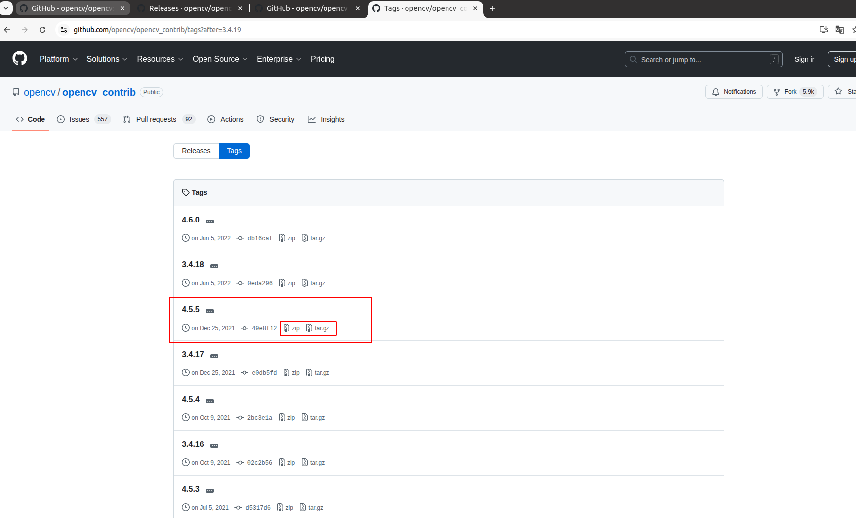The image size is (856, 518).
Task: Switch to the Actions tab
Action: click(226, 119)
